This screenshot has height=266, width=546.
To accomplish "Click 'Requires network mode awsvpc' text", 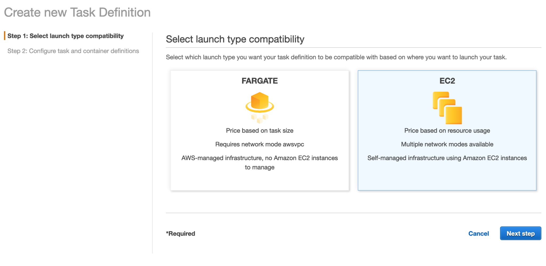I will click(259, 144).
